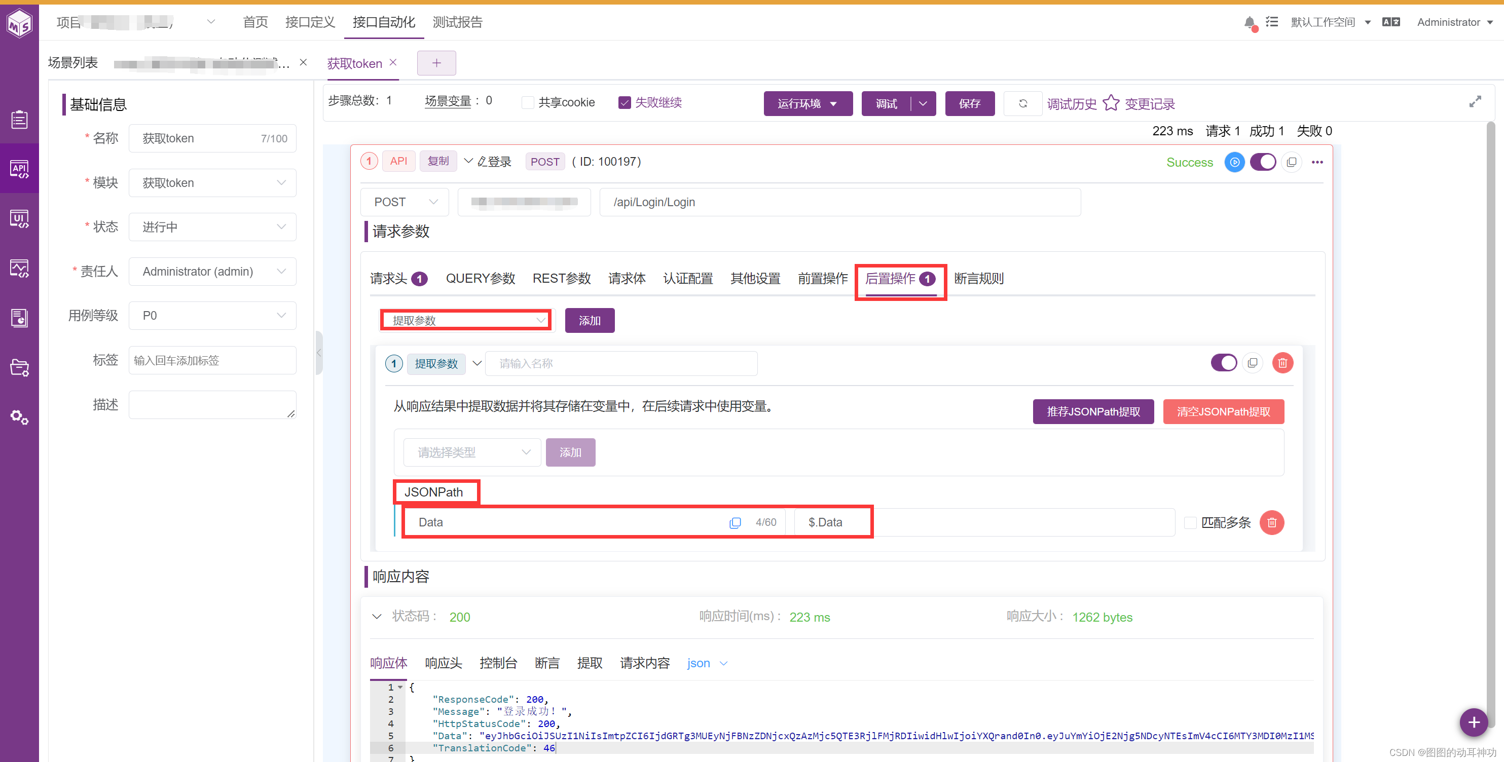This screenshot has height=762, width=1504.
Task: Open the project settings folder sidebar icon
Action: pyautogui.click(x=19, y=368)
